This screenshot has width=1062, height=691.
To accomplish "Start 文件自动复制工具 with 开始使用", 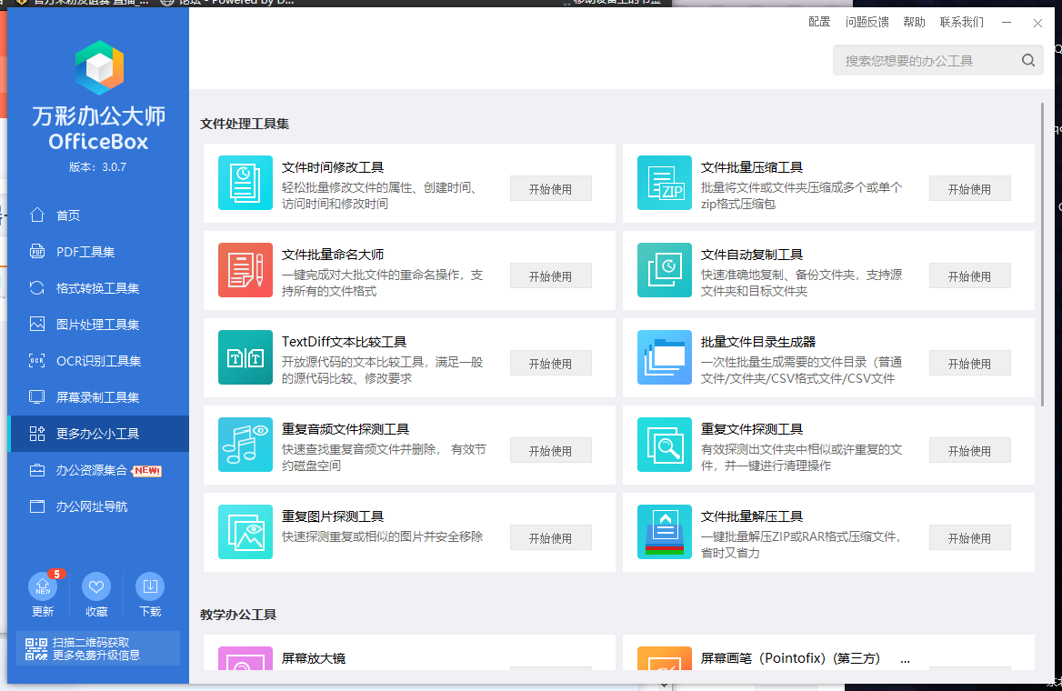I will tap(969, 275).
